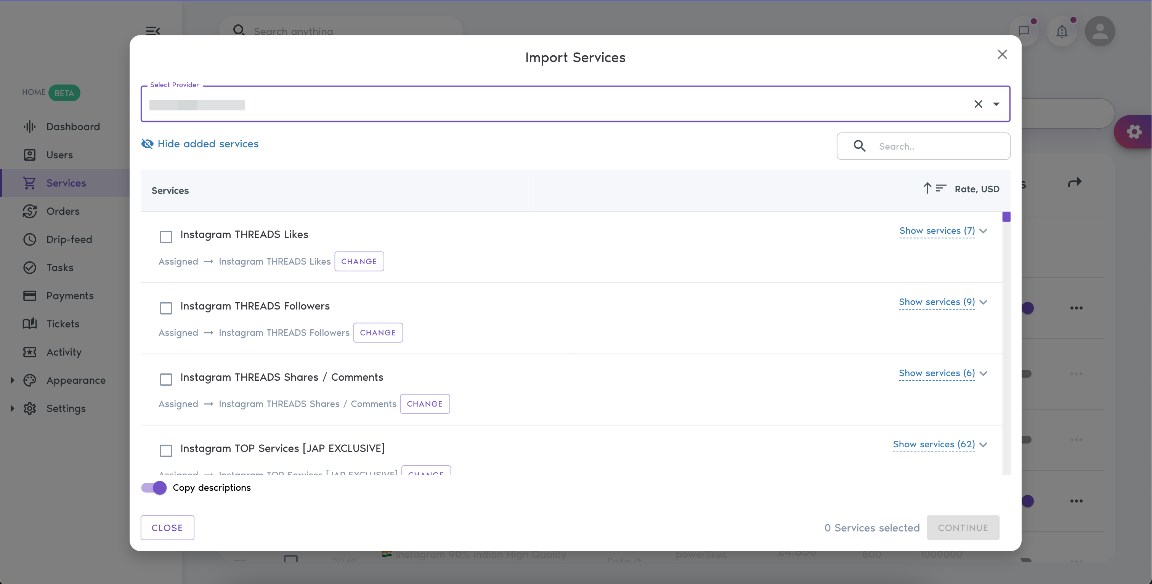Click the purple settings gear button
The width and height of the screenshot is (1152, 584).
click(x=1134, y=132)
